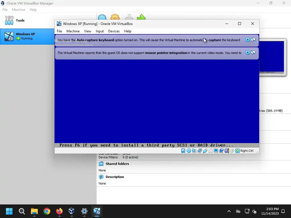Click the optical disk indicator in status bar

tap(189, 151)
